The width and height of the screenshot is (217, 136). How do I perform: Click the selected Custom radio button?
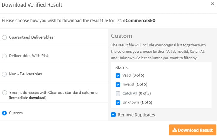click(x=4, y=113)
